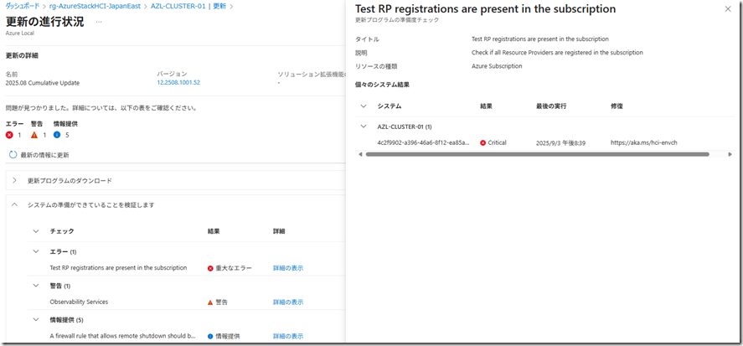The image size is (743, 346).
Task: Open version link 12.2508.1001.52
Action: click(178, 82)
